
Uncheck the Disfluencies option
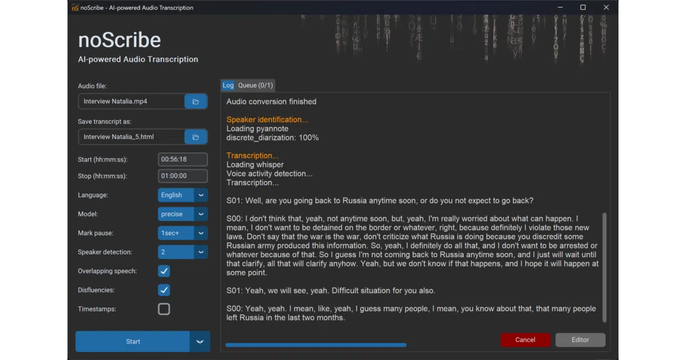[164, 290]
